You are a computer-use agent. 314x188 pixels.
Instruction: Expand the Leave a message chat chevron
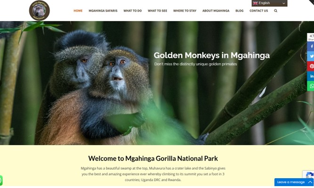pos(310,182)
